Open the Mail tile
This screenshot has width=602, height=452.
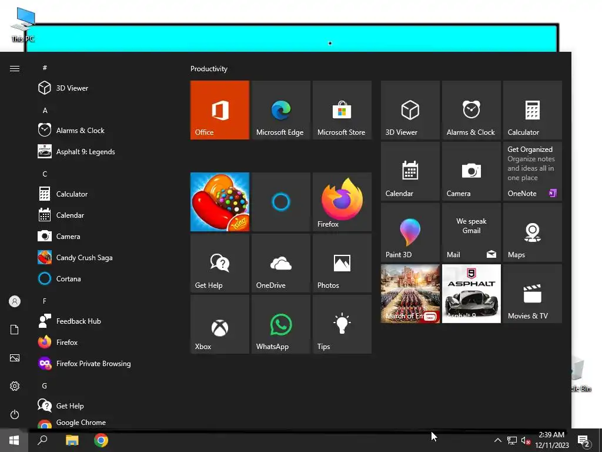471,232
